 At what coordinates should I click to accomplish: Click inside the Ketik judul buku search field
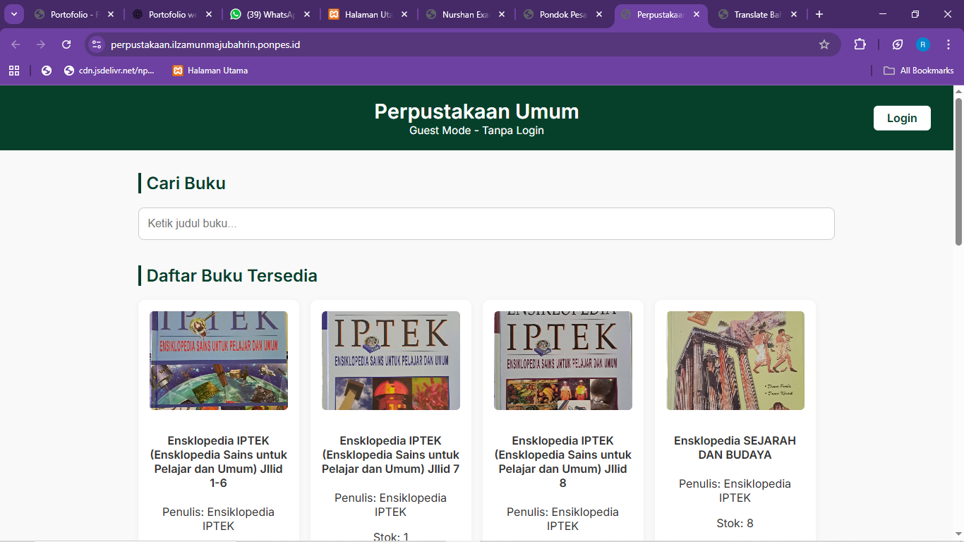tap(486, 223)
